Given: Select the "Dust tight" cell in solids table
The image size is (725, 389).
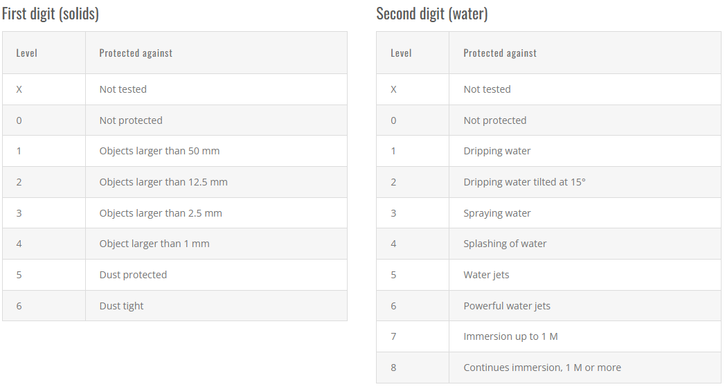Looking at the screenshot, I should pyautogui.click(x=216, y=306).
